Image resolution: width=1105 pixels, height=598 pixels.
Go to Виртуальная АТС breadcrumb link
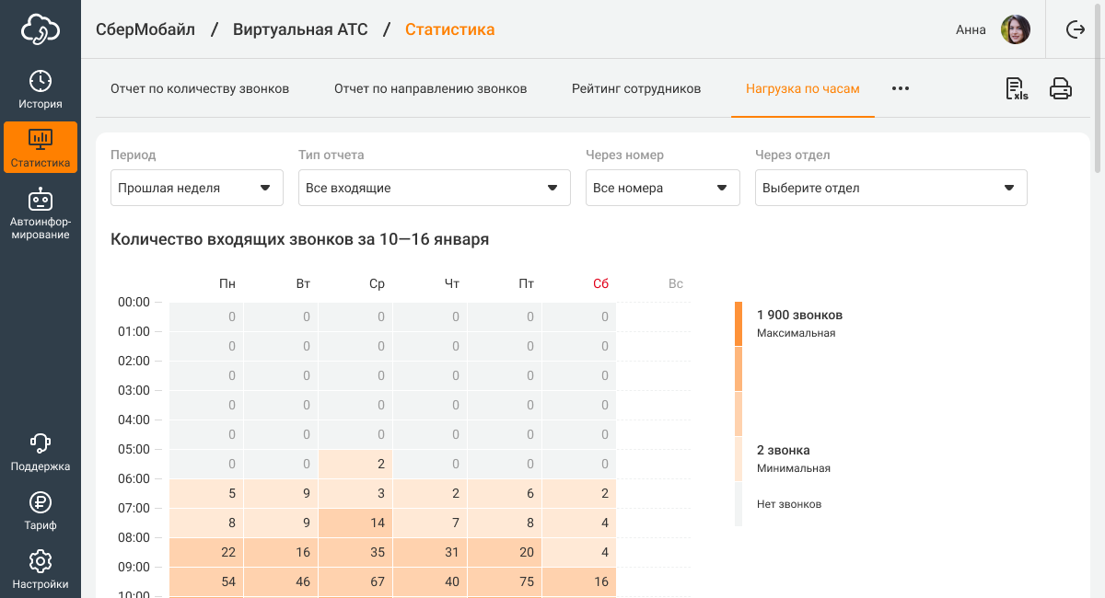point(300,29)
